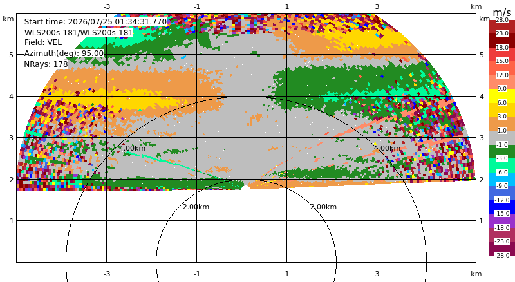Click the right 2.00km range ring label

pyautogui.click(x=324, y=207)
